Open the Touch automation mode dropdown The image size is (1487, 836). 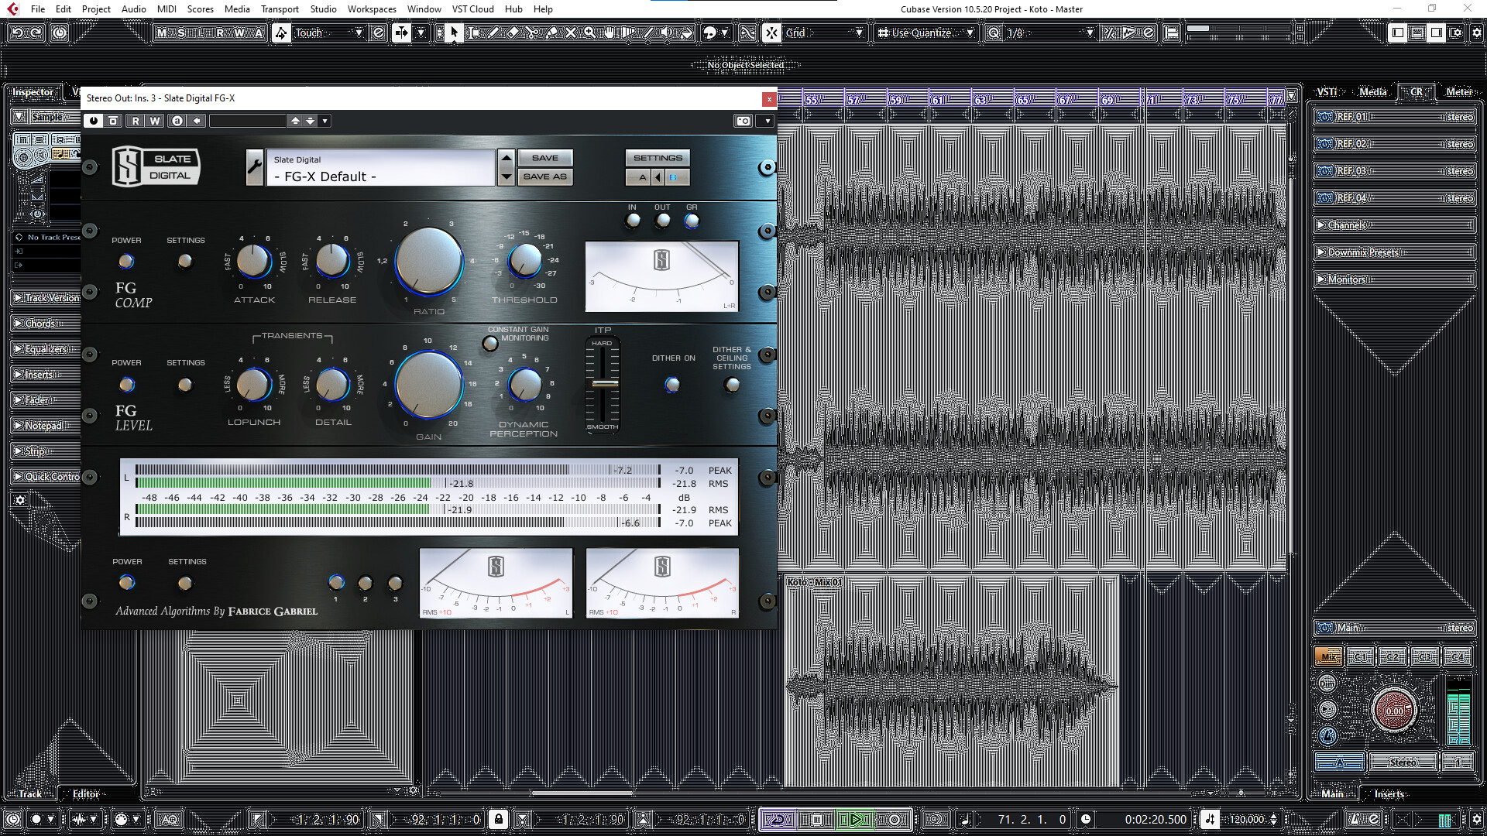(x=329, y=33)
